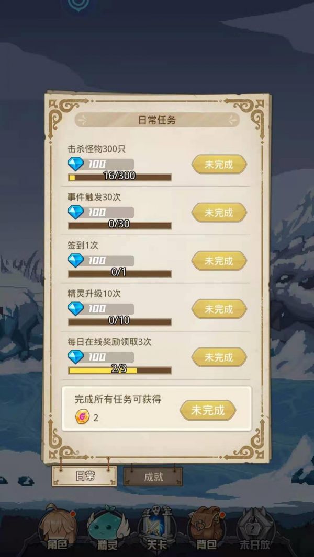Click the 16/300 kill progress bar
The image size is (314, 557).
[119, 177]
